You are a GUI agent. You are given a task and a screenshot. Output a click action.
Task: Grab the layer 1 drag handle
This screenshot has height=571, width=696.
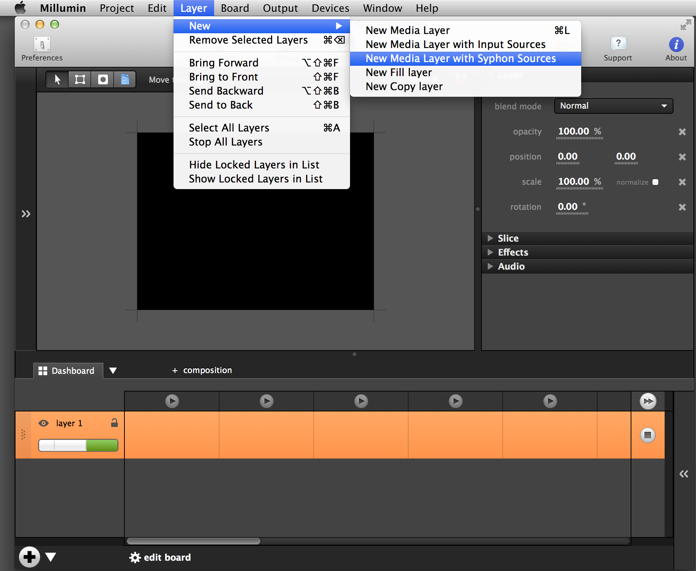(23, 434)
